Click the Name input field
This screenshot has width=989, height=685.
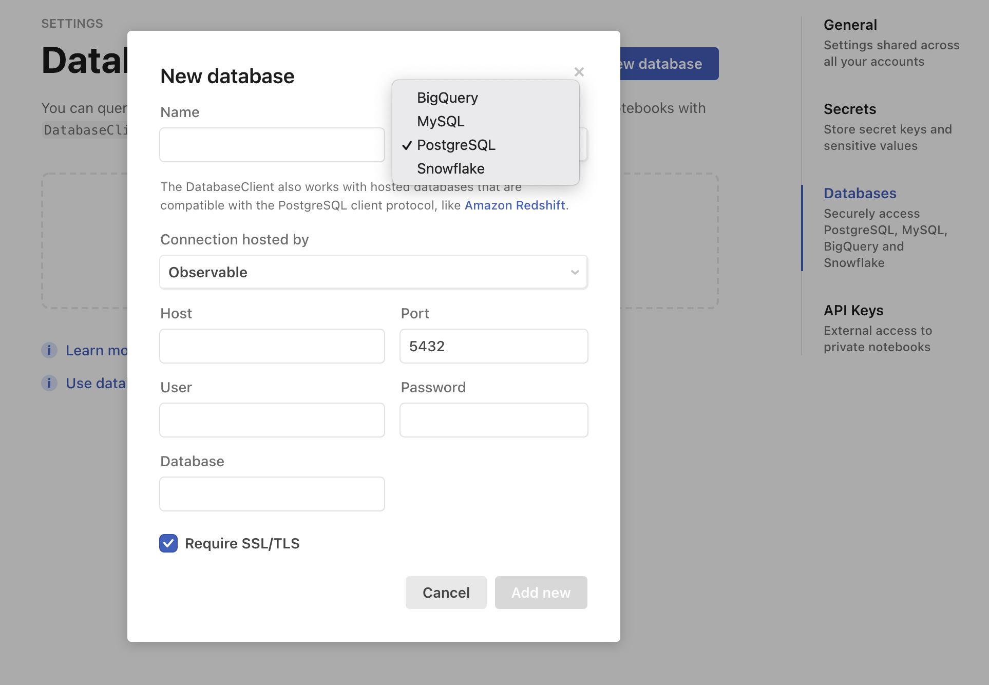(272, 144)
